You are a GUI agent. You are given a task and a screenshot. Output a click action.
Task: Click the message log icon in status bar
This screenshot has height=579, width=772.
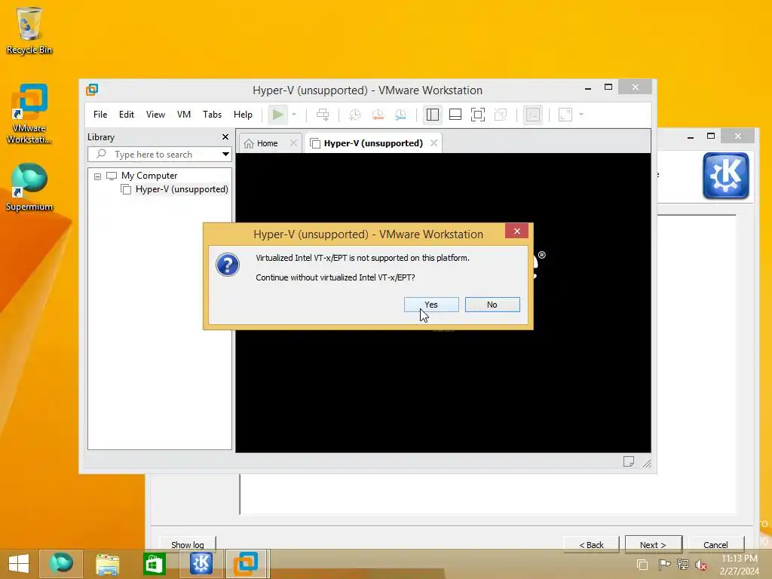pyautogui.click(x=628, y=461)
